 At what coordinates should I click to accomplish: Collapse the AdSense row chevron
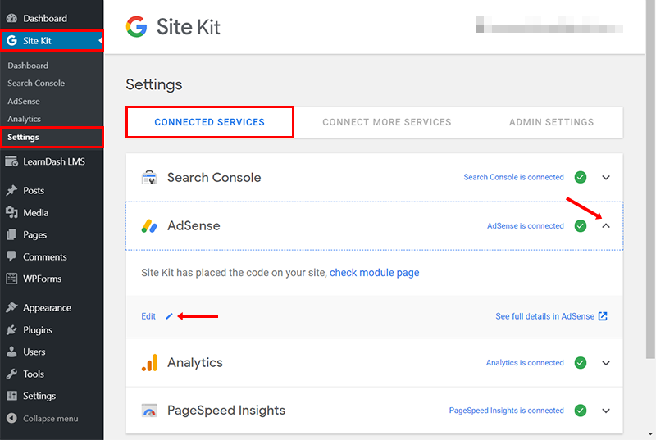pos(606,225)
